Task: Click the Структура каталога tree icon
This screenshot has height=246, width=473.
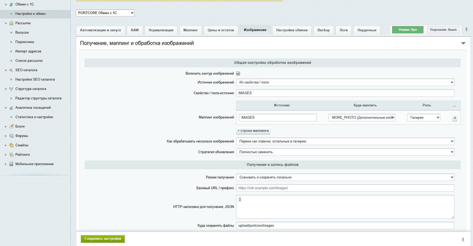Action: pos(11,89)
